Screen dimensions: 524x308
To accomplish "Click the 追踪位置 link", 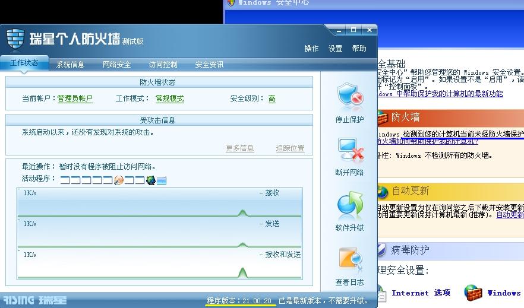I will point(290,148).
